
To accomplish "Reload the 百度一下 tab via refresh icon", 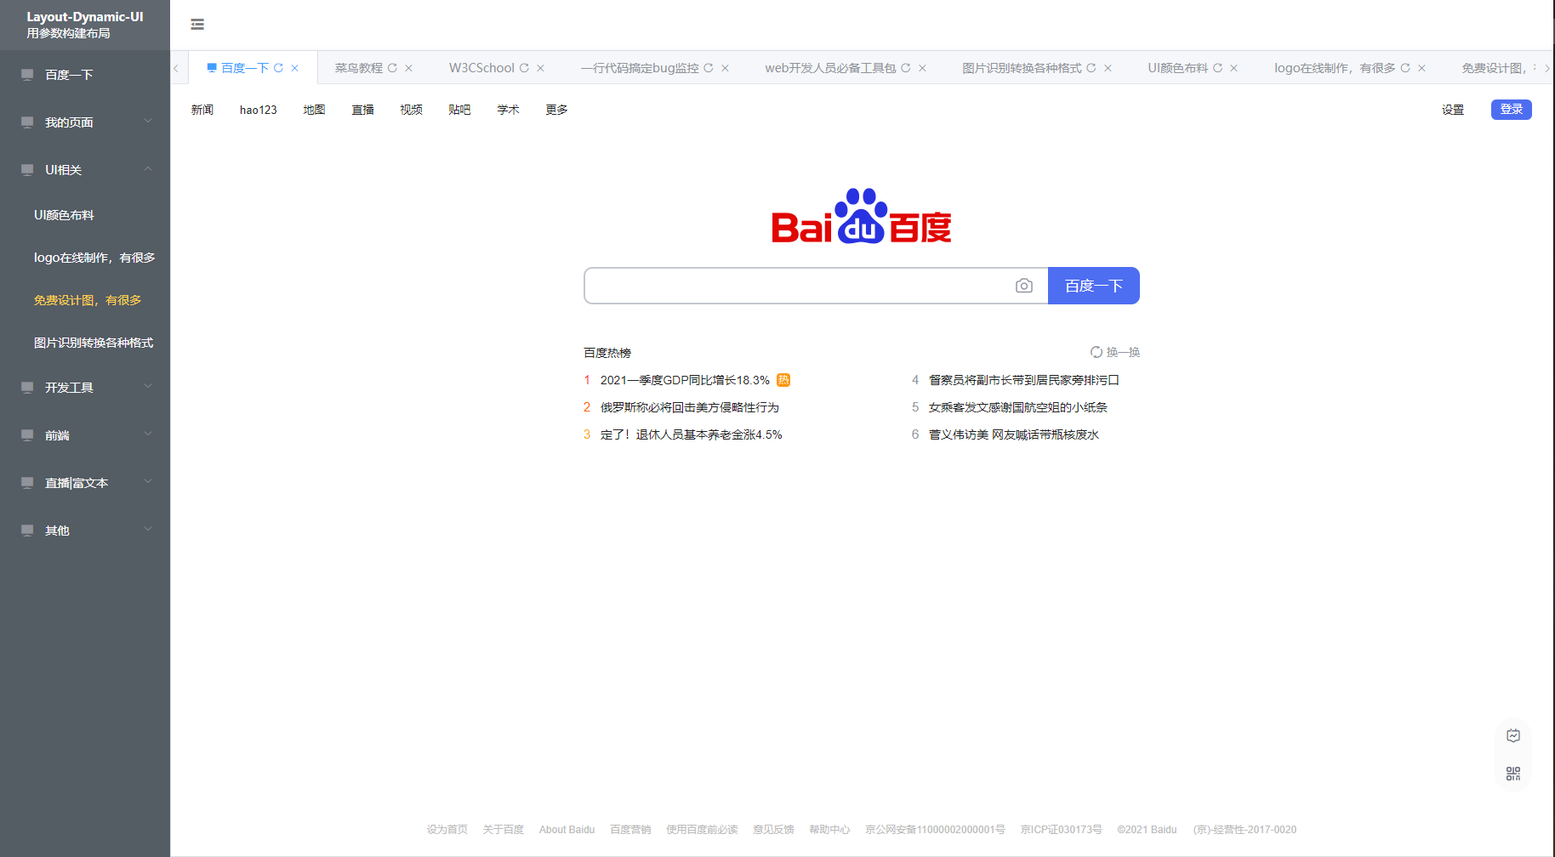I will (x=278, y=68).
